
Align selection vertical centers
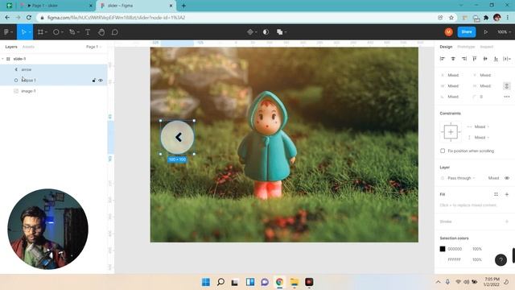point(485,59)
